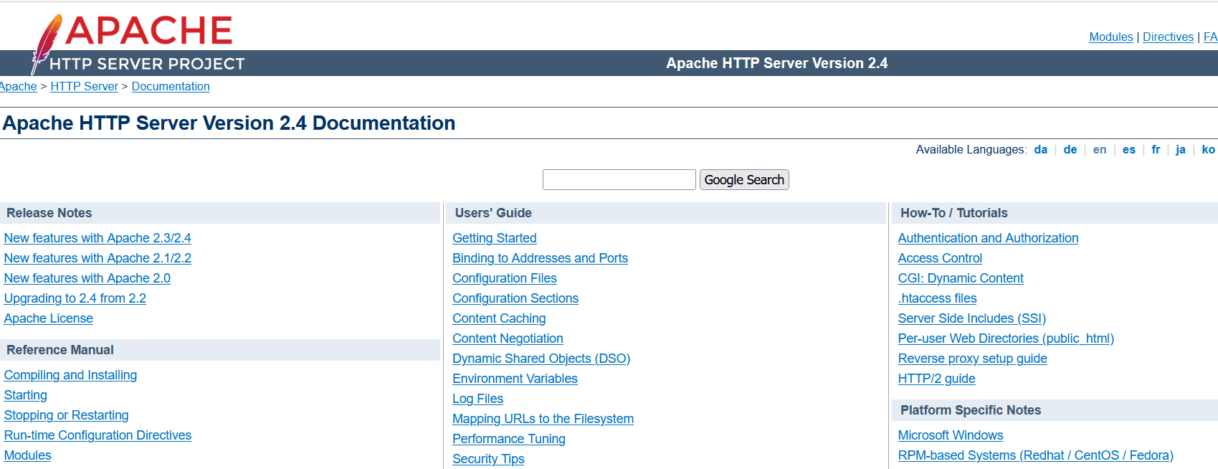Open Upgrading to 2.4 from 2.2
This screenshot has width=1218, height=469.
tap(75, 298)
